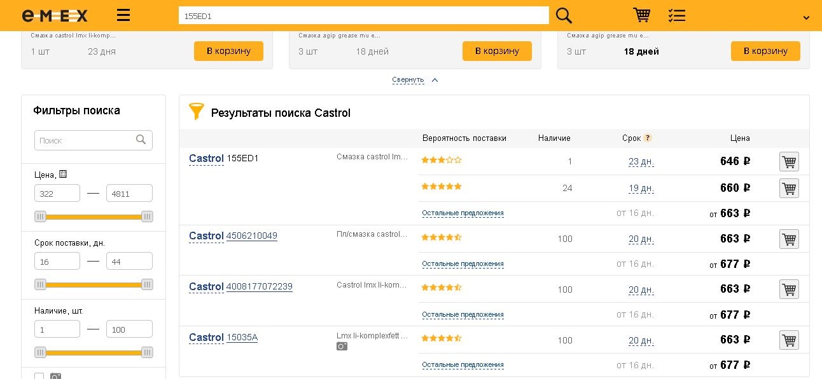The width and height of the screenshot is (822, 379).
Task: Add the castrol lmx 23 дня card to cart
Action: (x=228, y=51)
